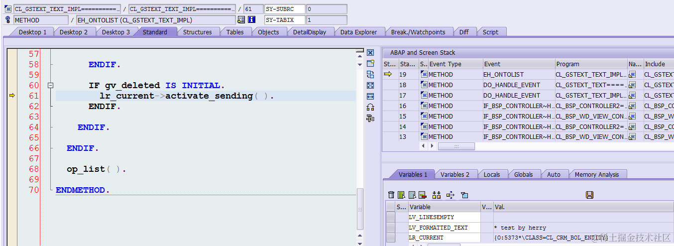
Task: Click EH_ONTOLIST event in stack row 19
Action: tap(519, 74)
